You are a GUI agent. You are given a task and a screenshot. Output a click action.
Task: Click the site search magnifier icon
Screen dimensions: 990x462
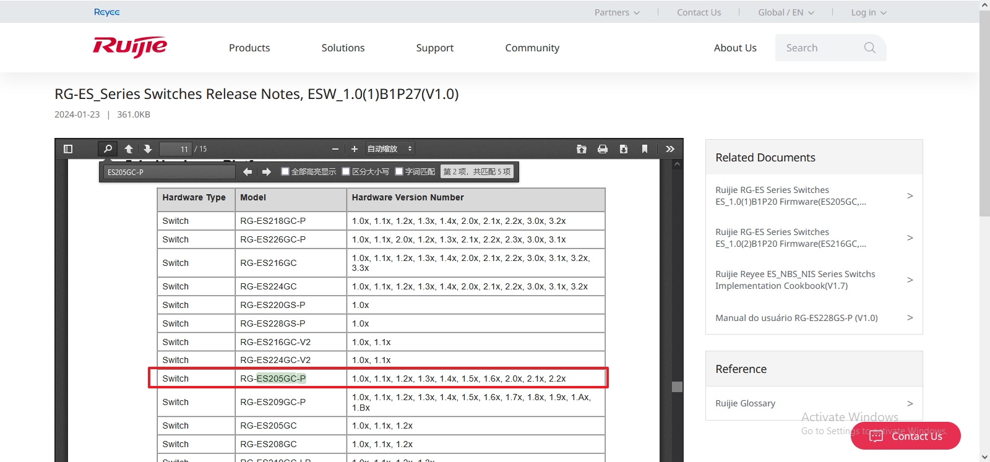click(870, 48)
